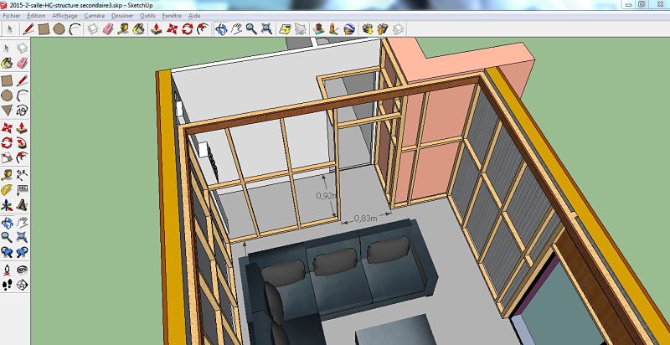Expand the Caméra menu
Image resolution: width=670 pixels, height=345 pixels.
95,16
